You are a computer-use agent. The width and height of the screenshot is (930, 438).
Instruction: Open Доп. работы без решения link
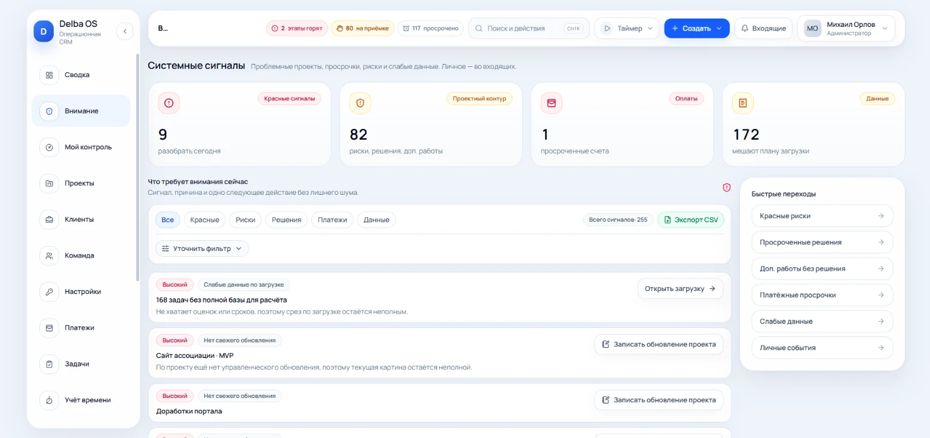tap(822, 268)
